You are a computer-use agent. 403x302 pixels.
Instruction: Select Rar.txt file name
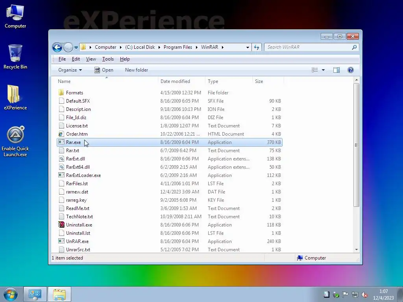point(72,151)
